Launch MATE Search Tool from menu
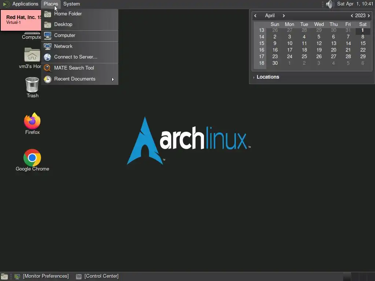The width and height of the screenshot is (375, 281). pos(79,68)
